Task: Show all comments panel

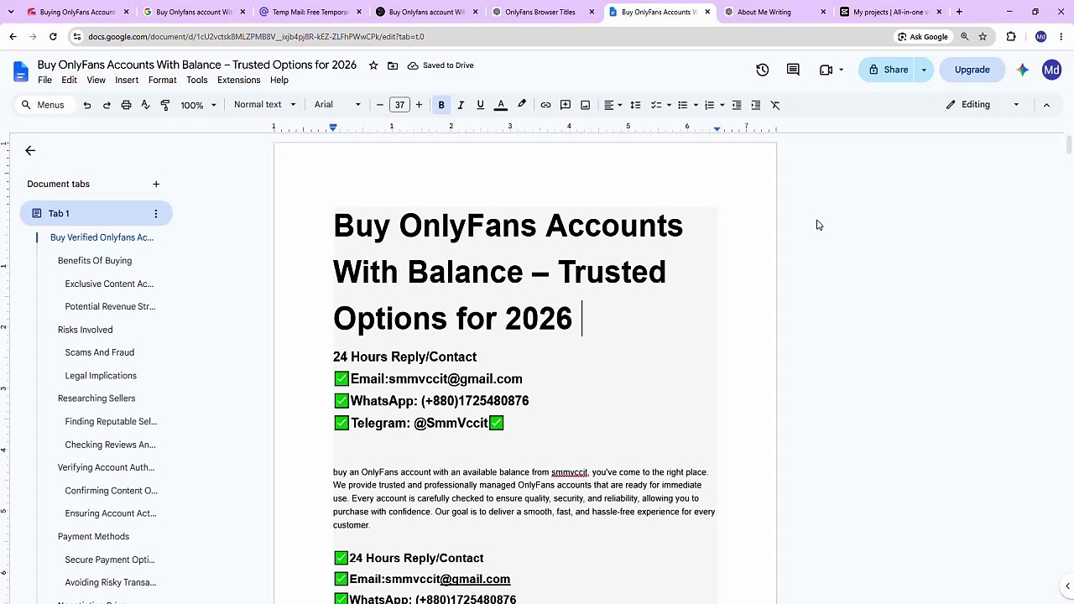Action: pos(793,70)
